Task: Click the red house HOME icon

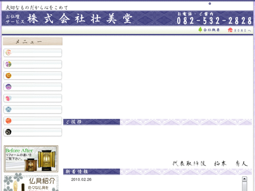Action: [x=230, y=30]
